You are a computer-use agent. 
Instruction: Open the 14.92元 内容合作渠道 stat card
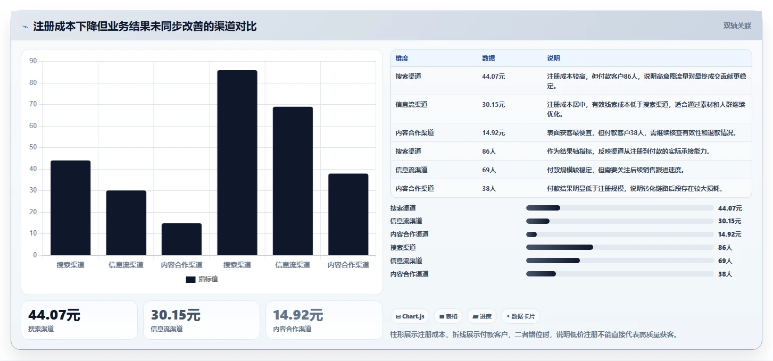tap(324, 320)
